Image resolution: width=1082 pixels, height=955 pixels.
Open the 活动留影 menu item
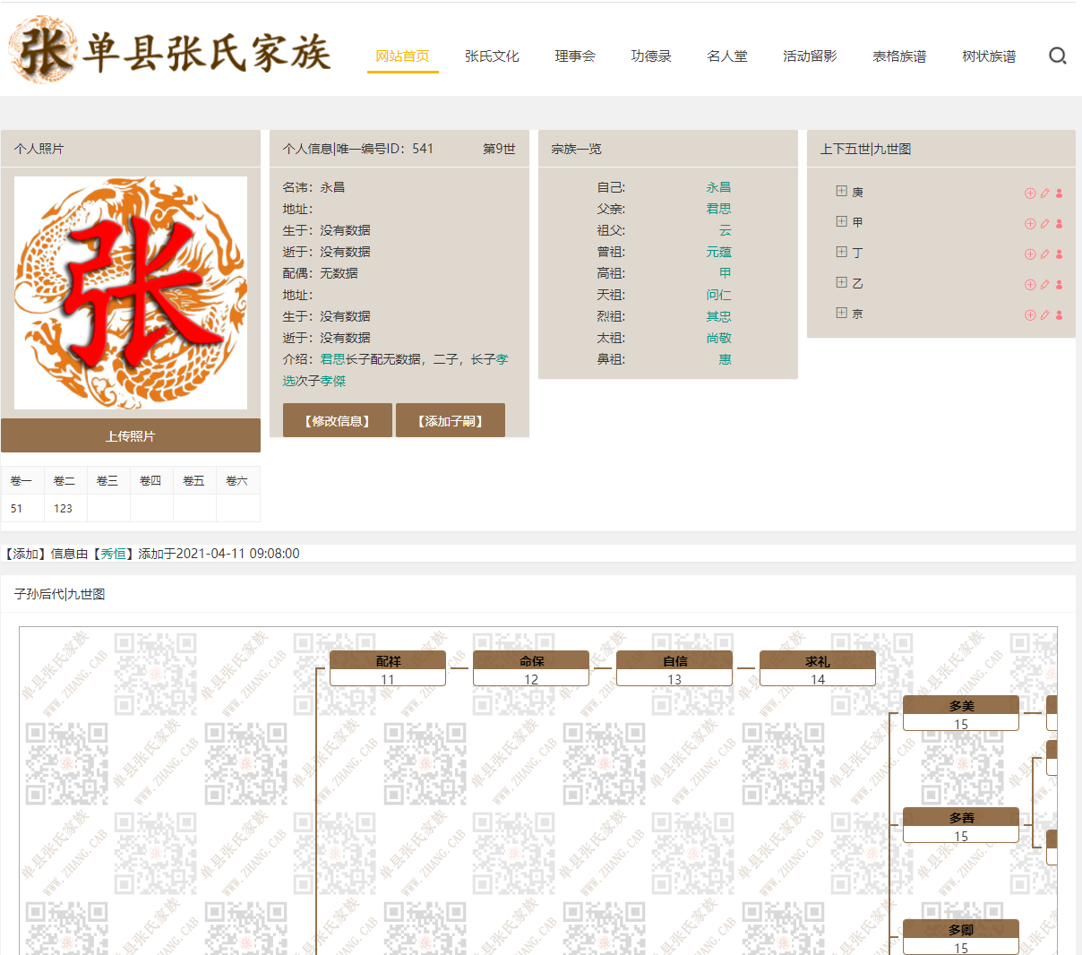pyautogui.click(x=810, y=56)
